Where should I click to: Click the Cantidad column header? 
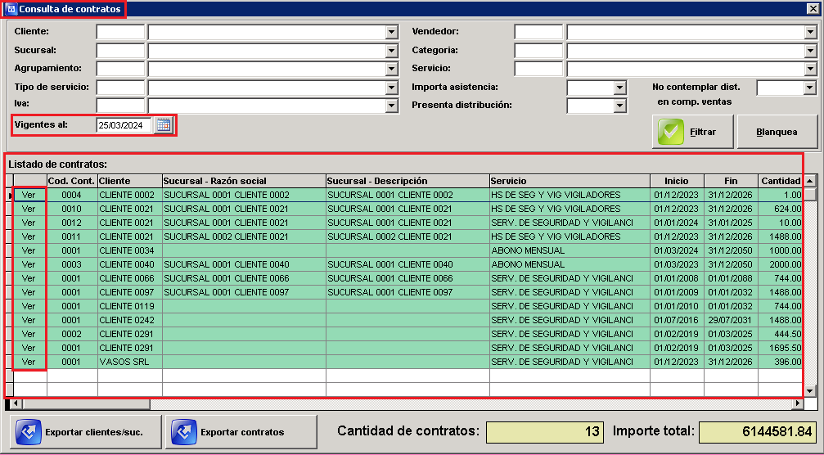point(781,182)
